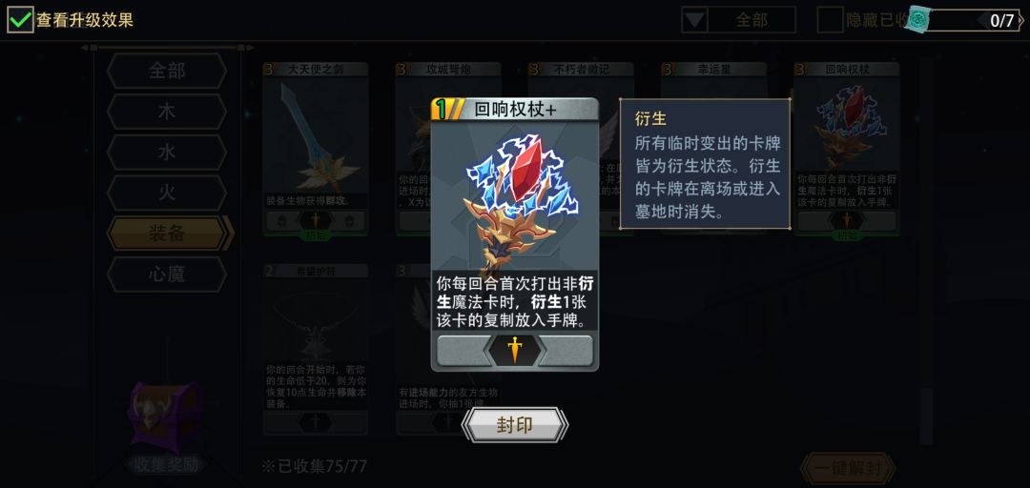Click the dropdown triangle arrow icon

(693, 20)
